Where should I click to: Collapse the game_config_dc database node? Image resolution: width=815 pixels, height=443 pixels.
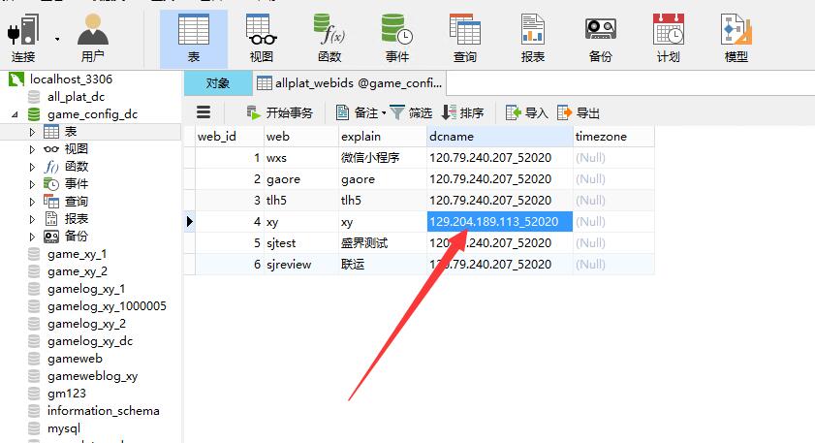(14, 114)
